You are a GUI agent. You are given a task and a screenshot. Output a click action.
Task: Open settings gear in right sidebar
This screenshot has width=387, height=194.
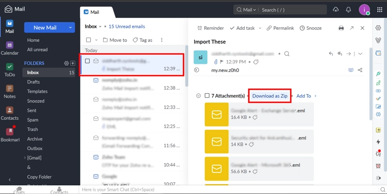click(378, 28)
